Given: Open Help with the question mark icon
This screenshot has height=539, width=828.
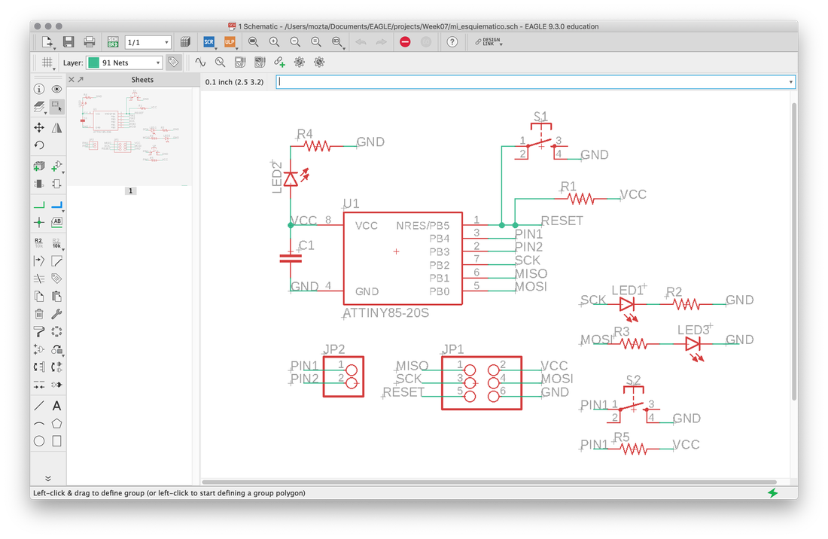Looking at the screenshot, I should tap(452, 41).
